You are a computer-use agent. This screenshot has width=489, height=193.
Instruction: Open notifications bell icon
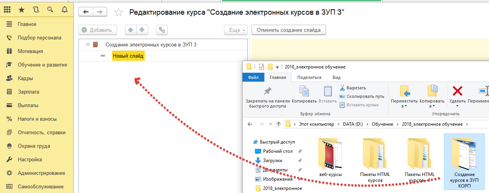[64, 9]
